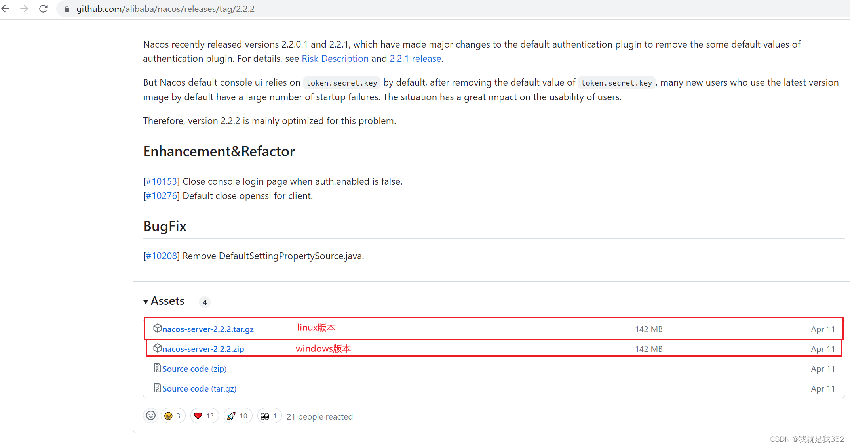Open the add reaction smiley picker

click(x=150, y=416)
